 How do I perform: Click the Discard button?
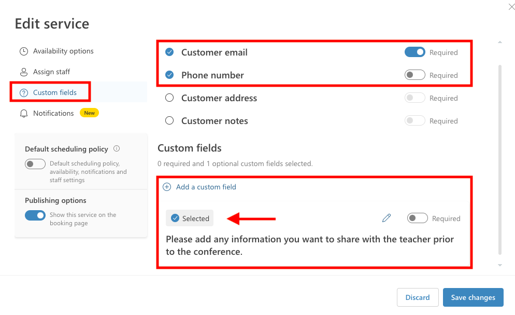[x=418, y=297]
